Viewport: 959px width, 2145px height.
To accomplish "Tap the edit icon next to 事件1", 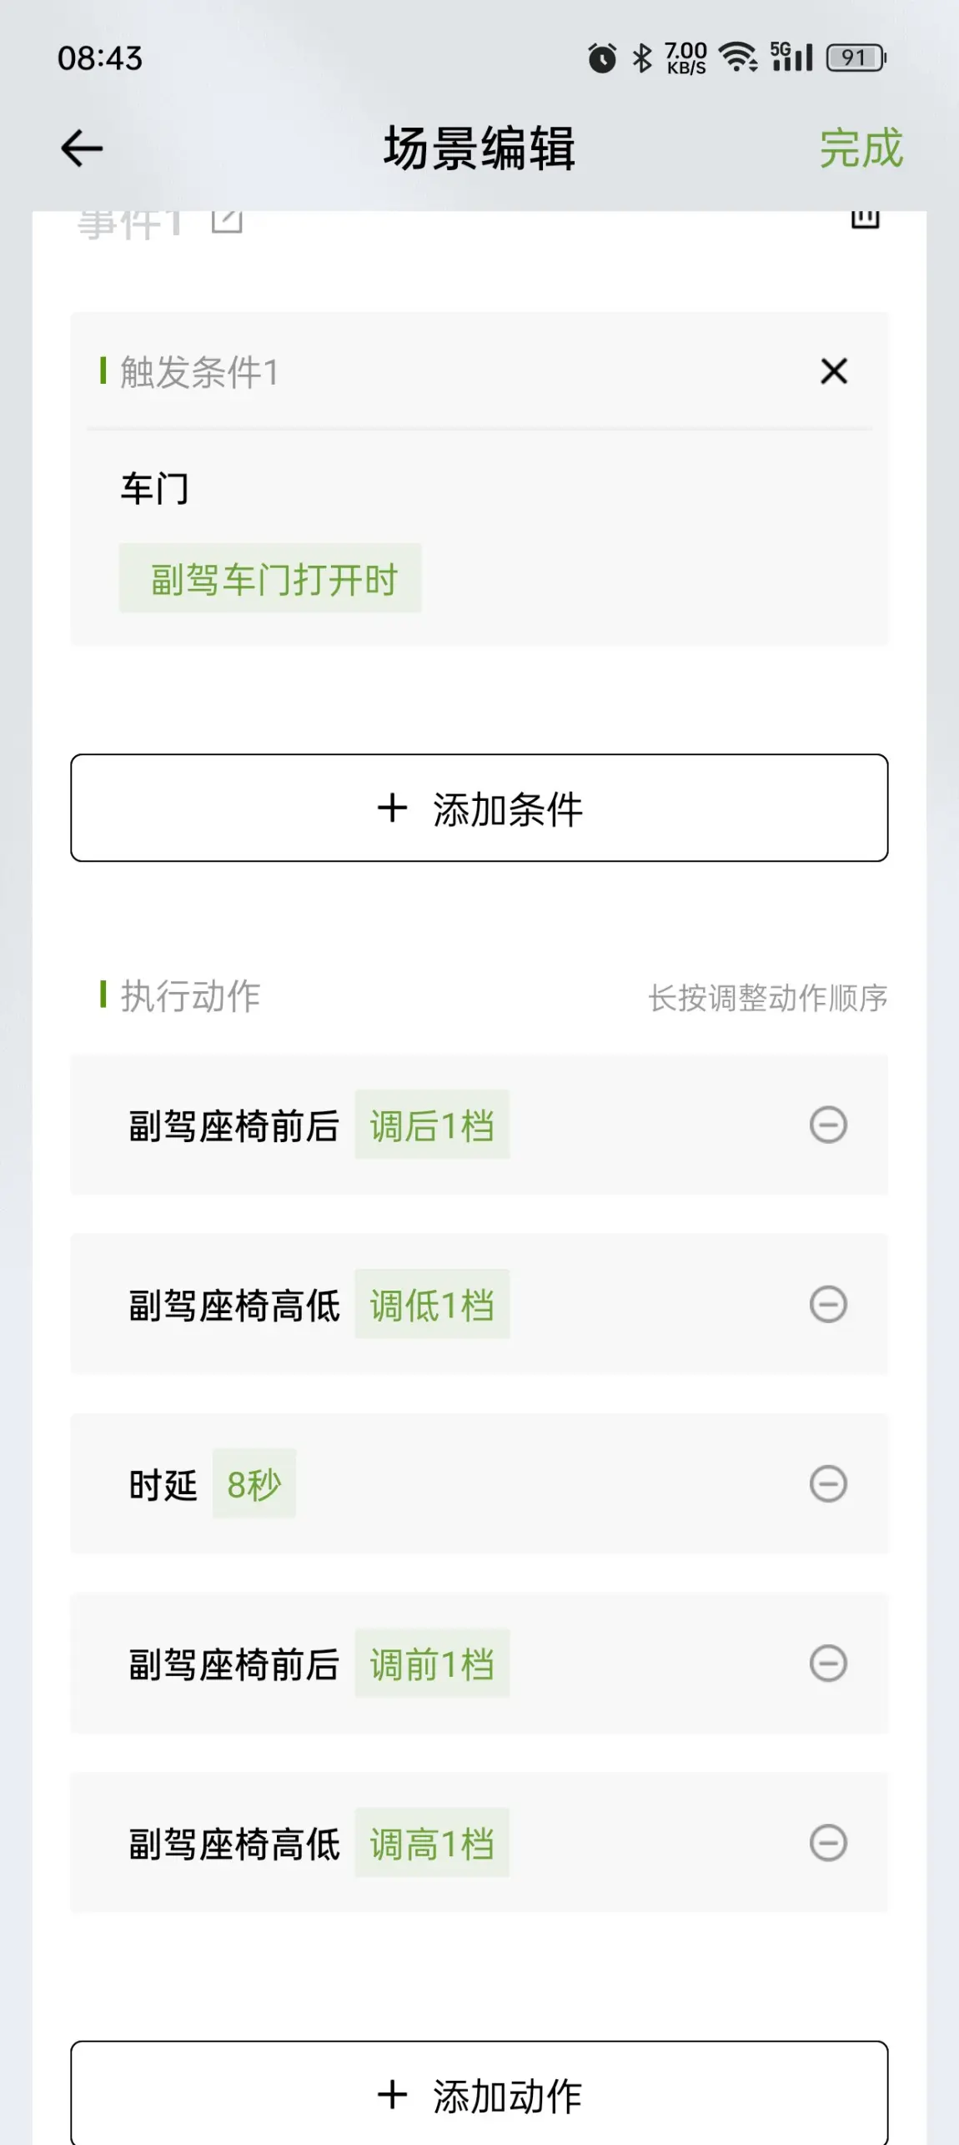I will (x=227, y=220).
